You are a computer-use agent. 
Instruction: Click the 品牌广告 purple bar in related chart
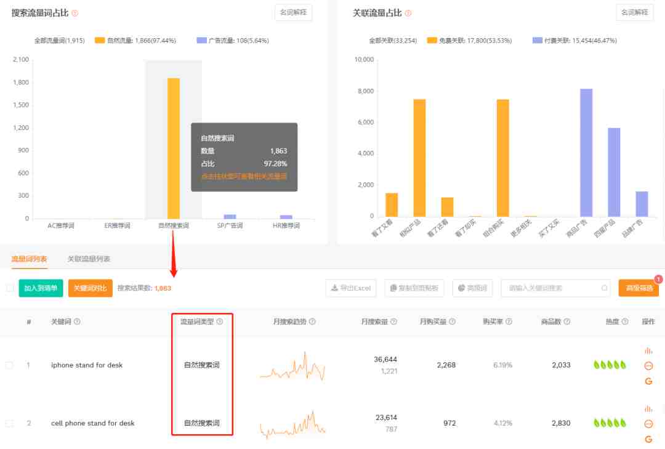(x=642, y=204)
